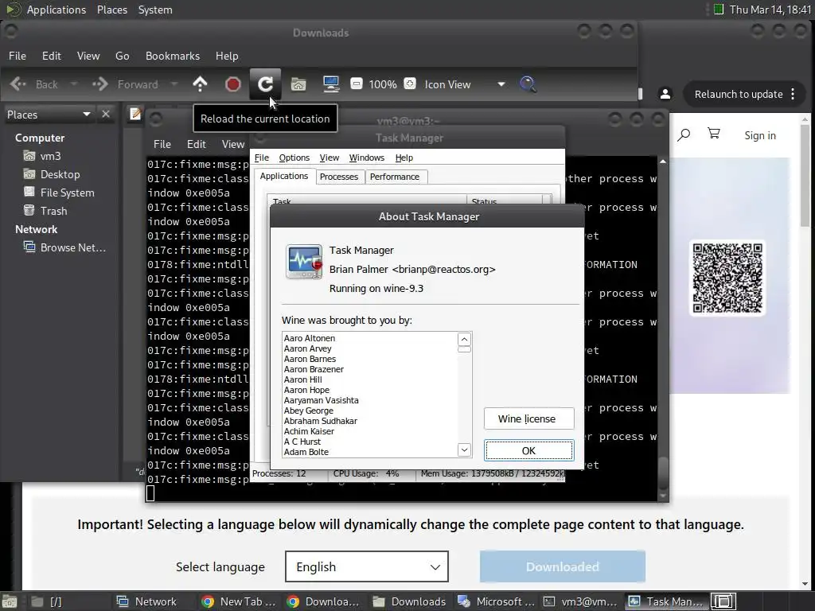
Task: Open Browse Network in Places sidebar
Action: (72, 247)
